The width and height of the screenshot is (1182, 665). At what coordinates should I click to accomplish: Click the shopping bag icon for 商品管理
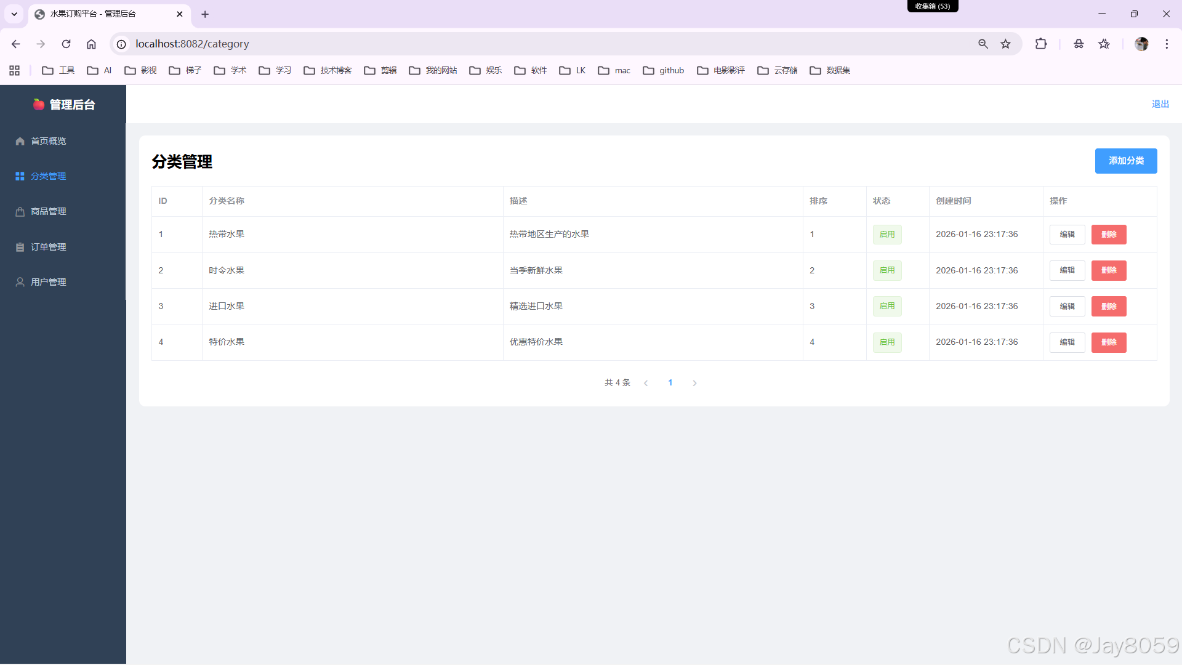[x=20, y=211]
